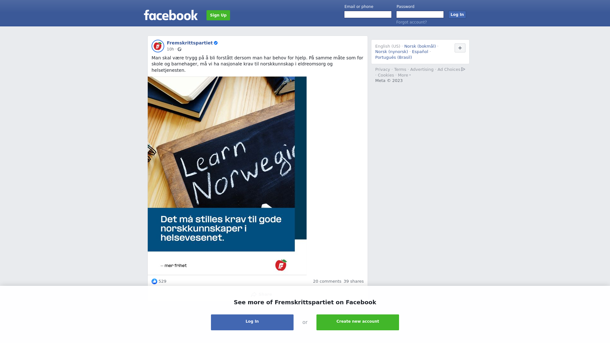Open Fremskrittspartiet profile picture avatar
Viewport: 610px width, 343px height.
158,46
